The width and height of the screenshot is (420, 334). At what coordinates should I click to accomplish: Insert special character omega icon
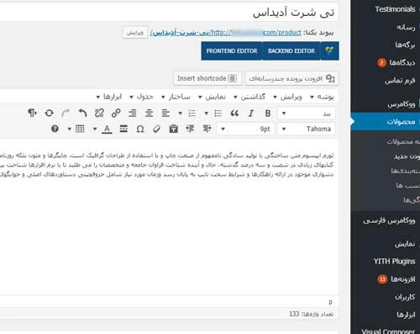tap(140, 129)
